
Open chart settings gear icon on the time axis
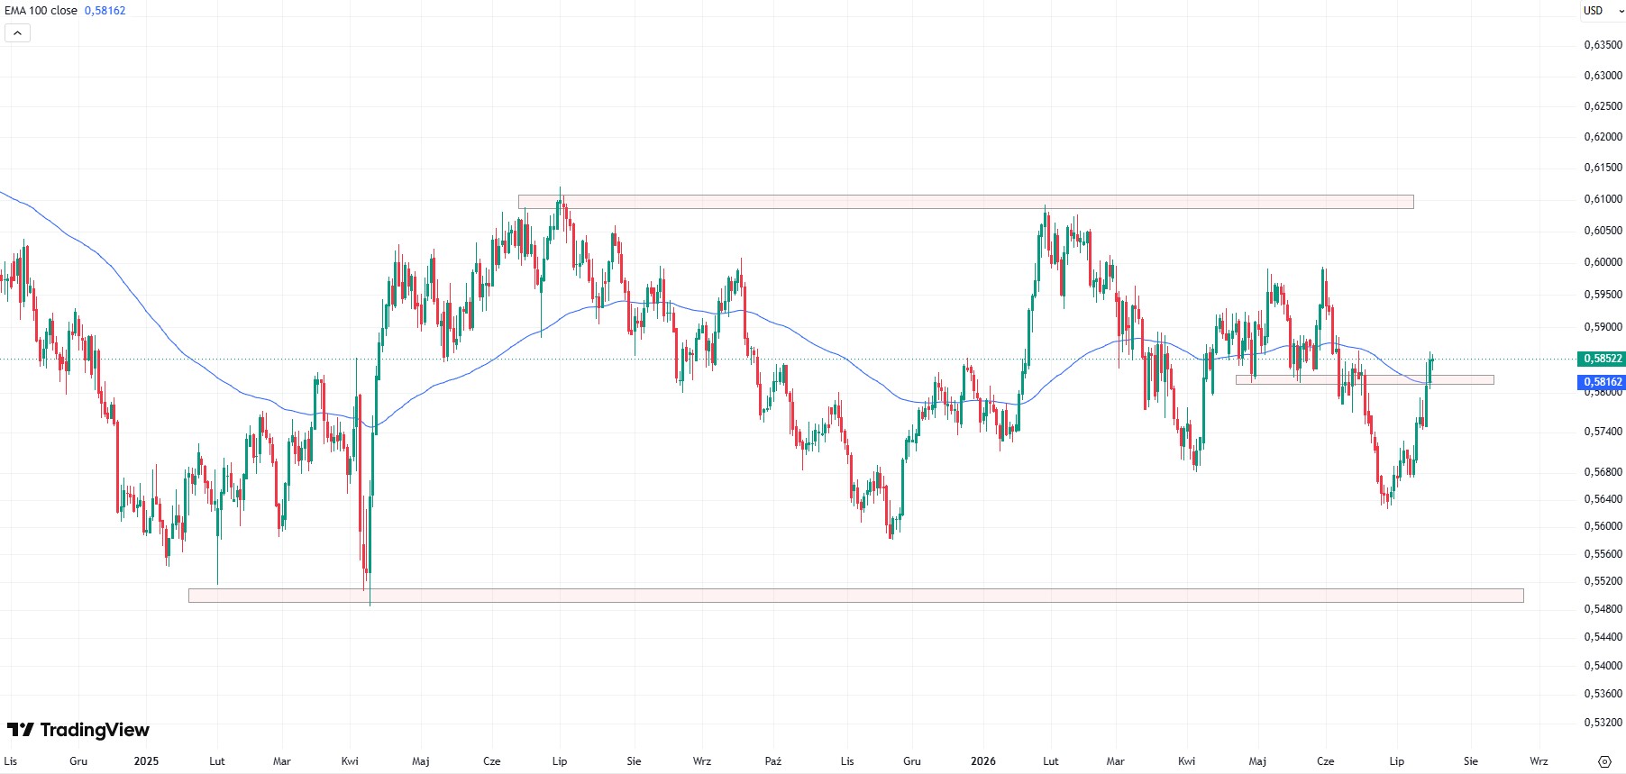pos(1604,761)
